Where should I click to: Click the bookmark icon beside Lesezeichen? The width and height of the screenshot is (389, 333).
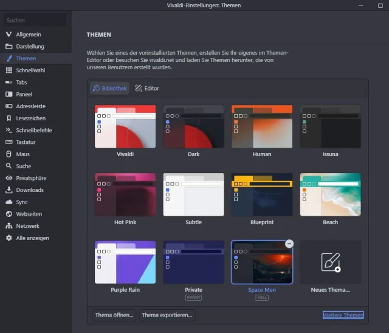click(x=9, y=118)
